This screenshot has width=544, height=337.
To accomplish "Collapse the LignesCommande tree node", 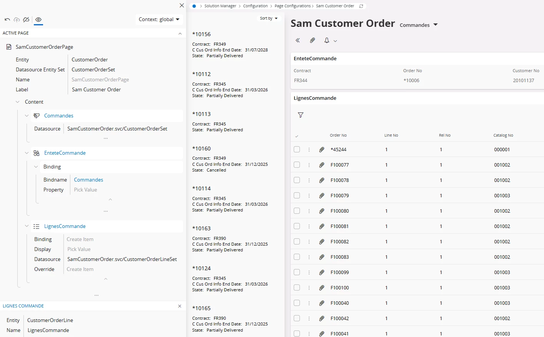I will coord(27,226).
